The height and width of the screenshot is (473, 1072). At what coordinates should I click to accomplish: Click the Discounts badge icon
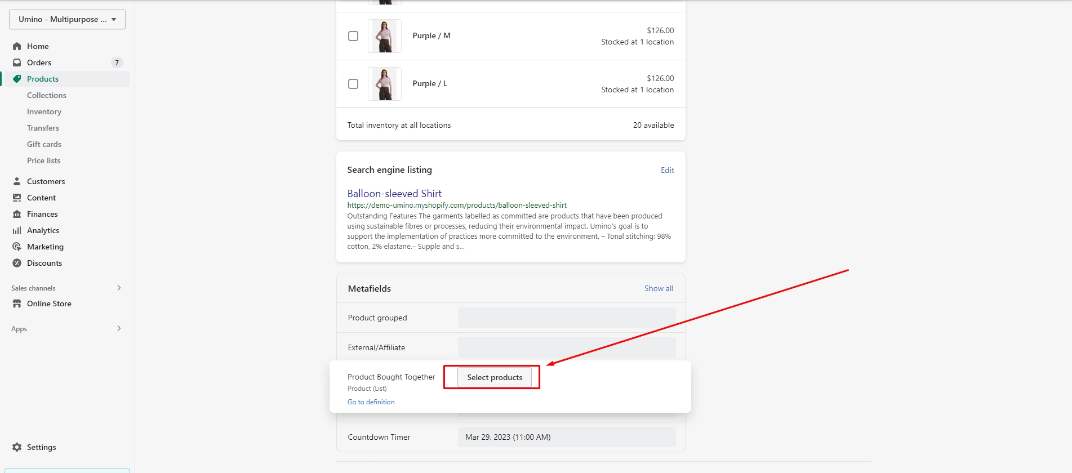[17, 263]
